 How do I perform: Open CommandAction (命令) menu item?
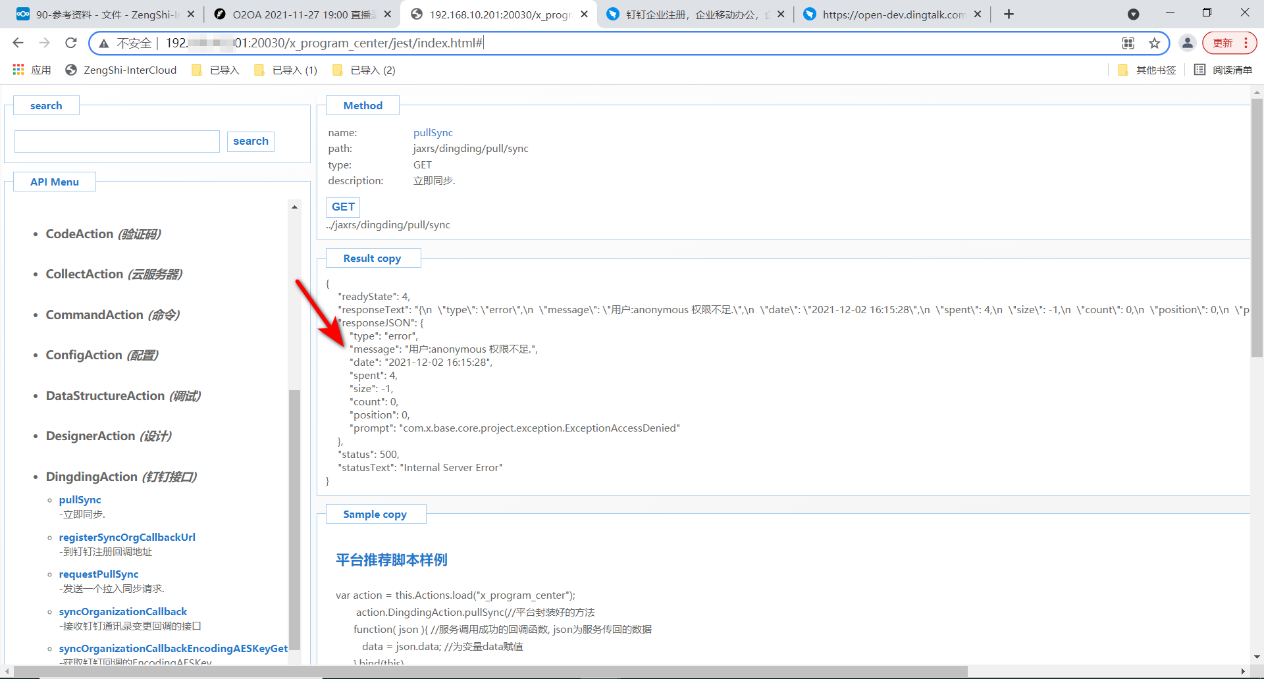(x=113, y=315)
